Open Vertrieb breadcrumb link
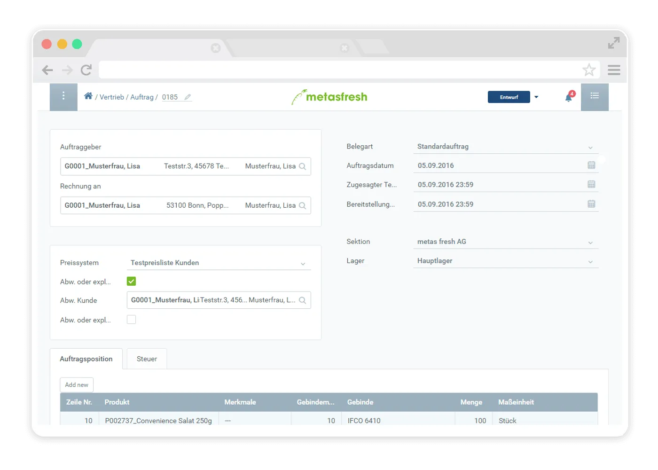Screen dimensions: 658x470 [x=112, y=97]
